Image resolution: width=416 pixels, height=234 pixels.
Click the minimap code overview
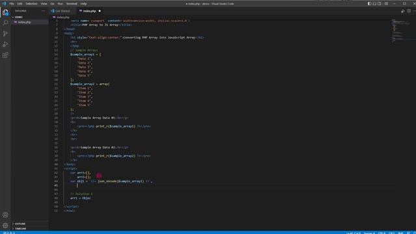pyautogui.click(x=403, y=31)
